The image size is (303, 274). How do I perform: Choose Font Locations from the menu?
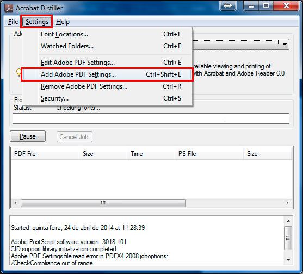107,34
